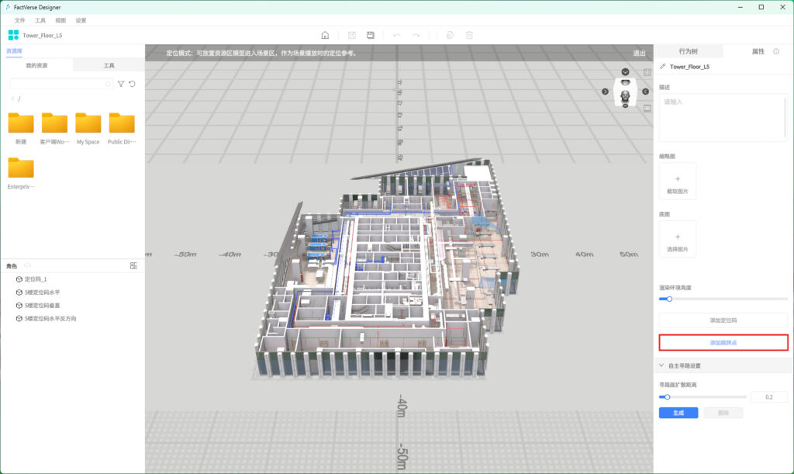The width and height of the screenshot is (794, 474).
Task: Click the 0.2 distance value field
Action: pos(768,397)
